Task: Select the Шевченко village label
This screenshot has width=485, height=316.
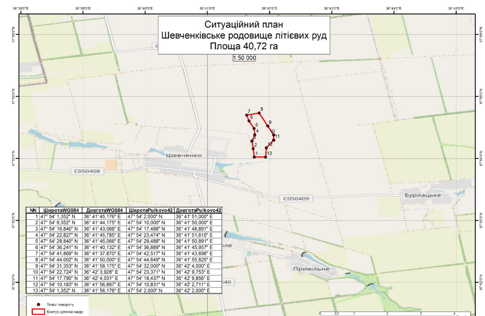Action: tap(184, 155)
